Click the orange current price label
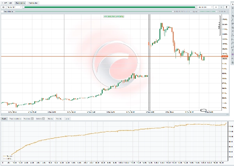The height and width of the screenshot is (166, 234). click(225, 56)
